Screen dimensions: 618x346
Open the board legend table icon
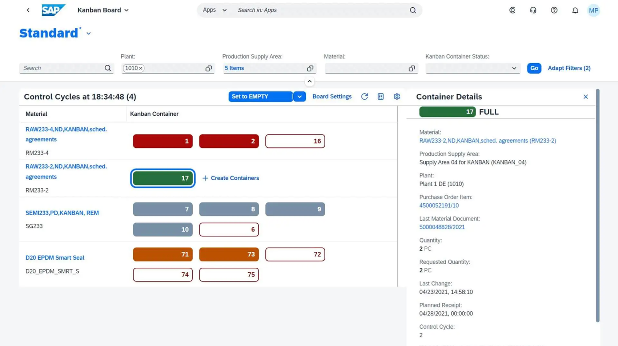tap(380, 97)
